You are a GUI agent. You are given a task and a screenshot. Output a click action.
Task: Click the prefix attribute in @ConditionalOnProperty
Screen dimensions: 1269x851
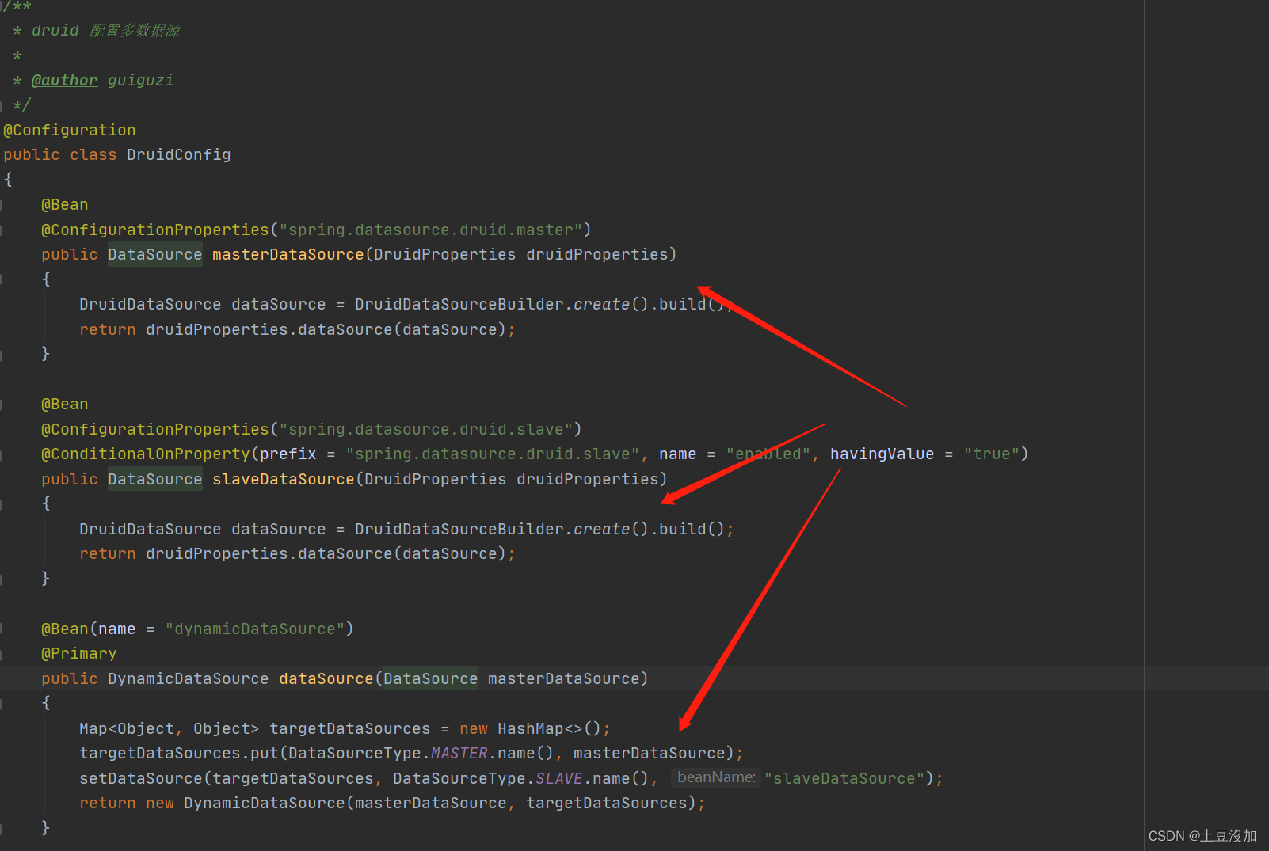[288, 454]
